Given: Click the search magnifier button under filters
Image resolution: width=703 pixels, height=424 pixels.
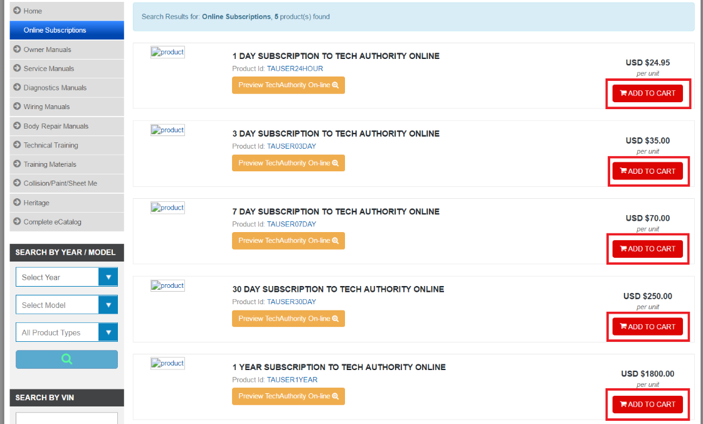Looking at the screenshot, I should click(66, 359).
